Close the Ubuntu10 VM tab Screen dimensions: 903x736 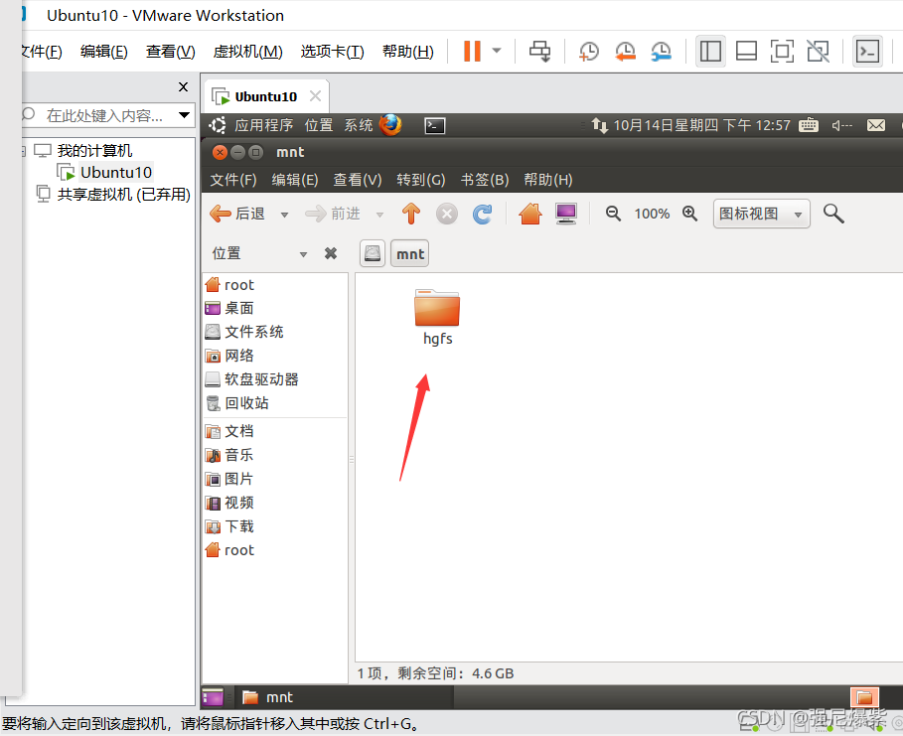coord(315,95)
